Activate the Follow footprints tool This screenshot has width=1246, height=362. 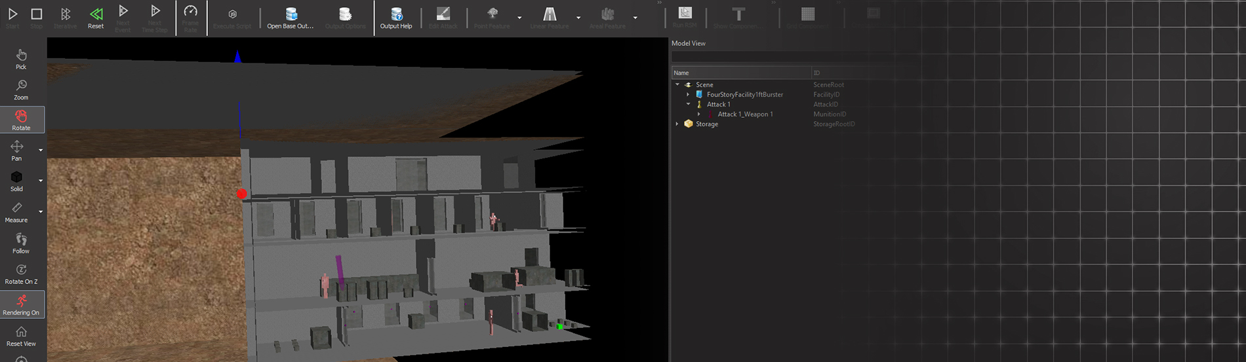pyautogui.click(x=21, y=243)
